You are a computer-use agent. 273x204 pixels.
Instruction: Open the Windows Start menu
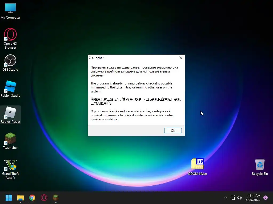[x=9, y=198]
